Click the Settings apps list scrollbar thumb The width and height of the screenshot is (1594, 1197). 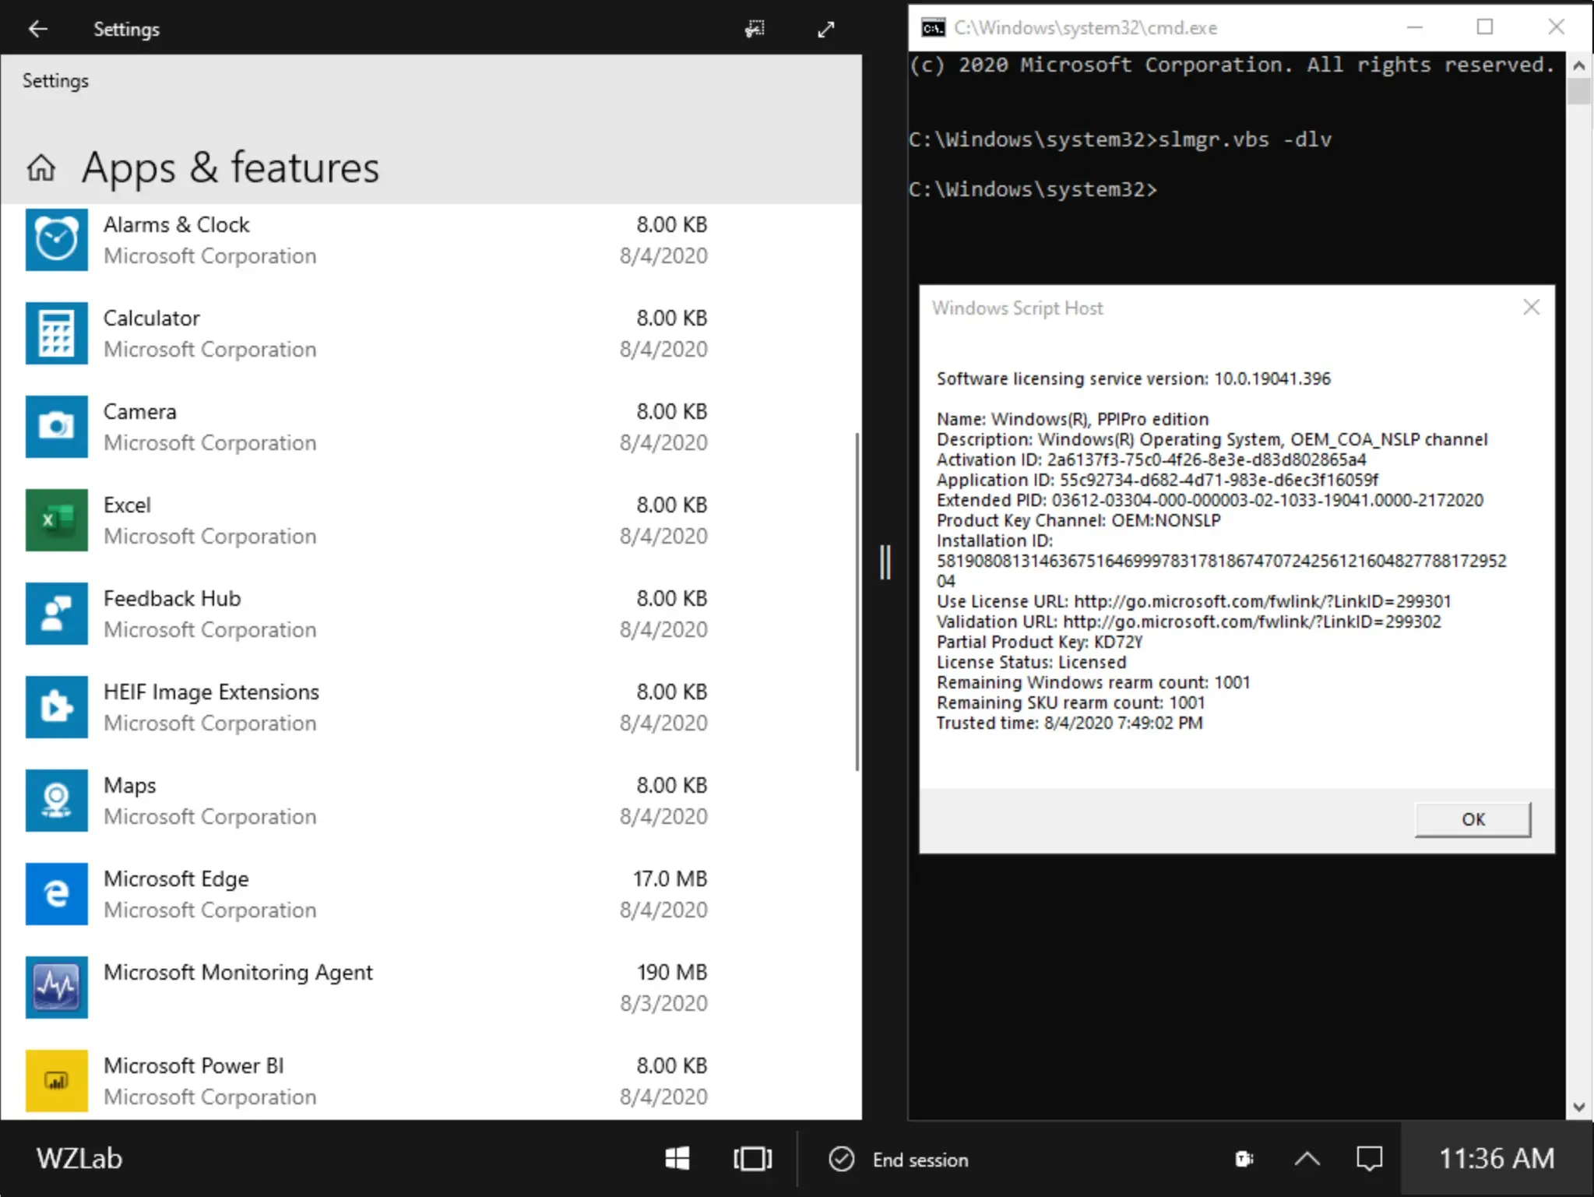(857, 602)
